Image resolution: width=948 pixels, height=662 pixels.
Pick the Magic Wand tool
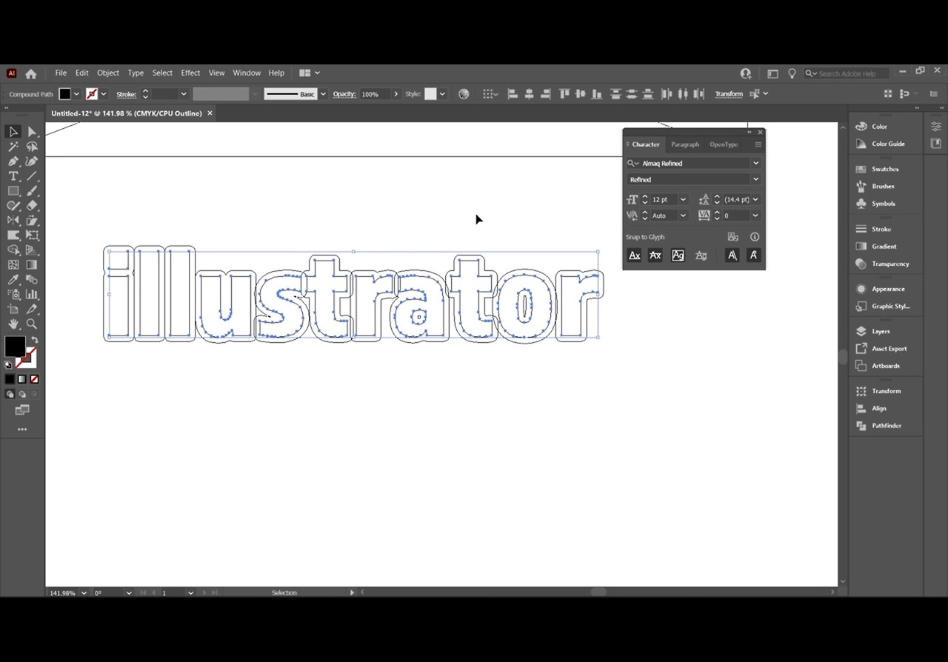click(x=13, y=147)
